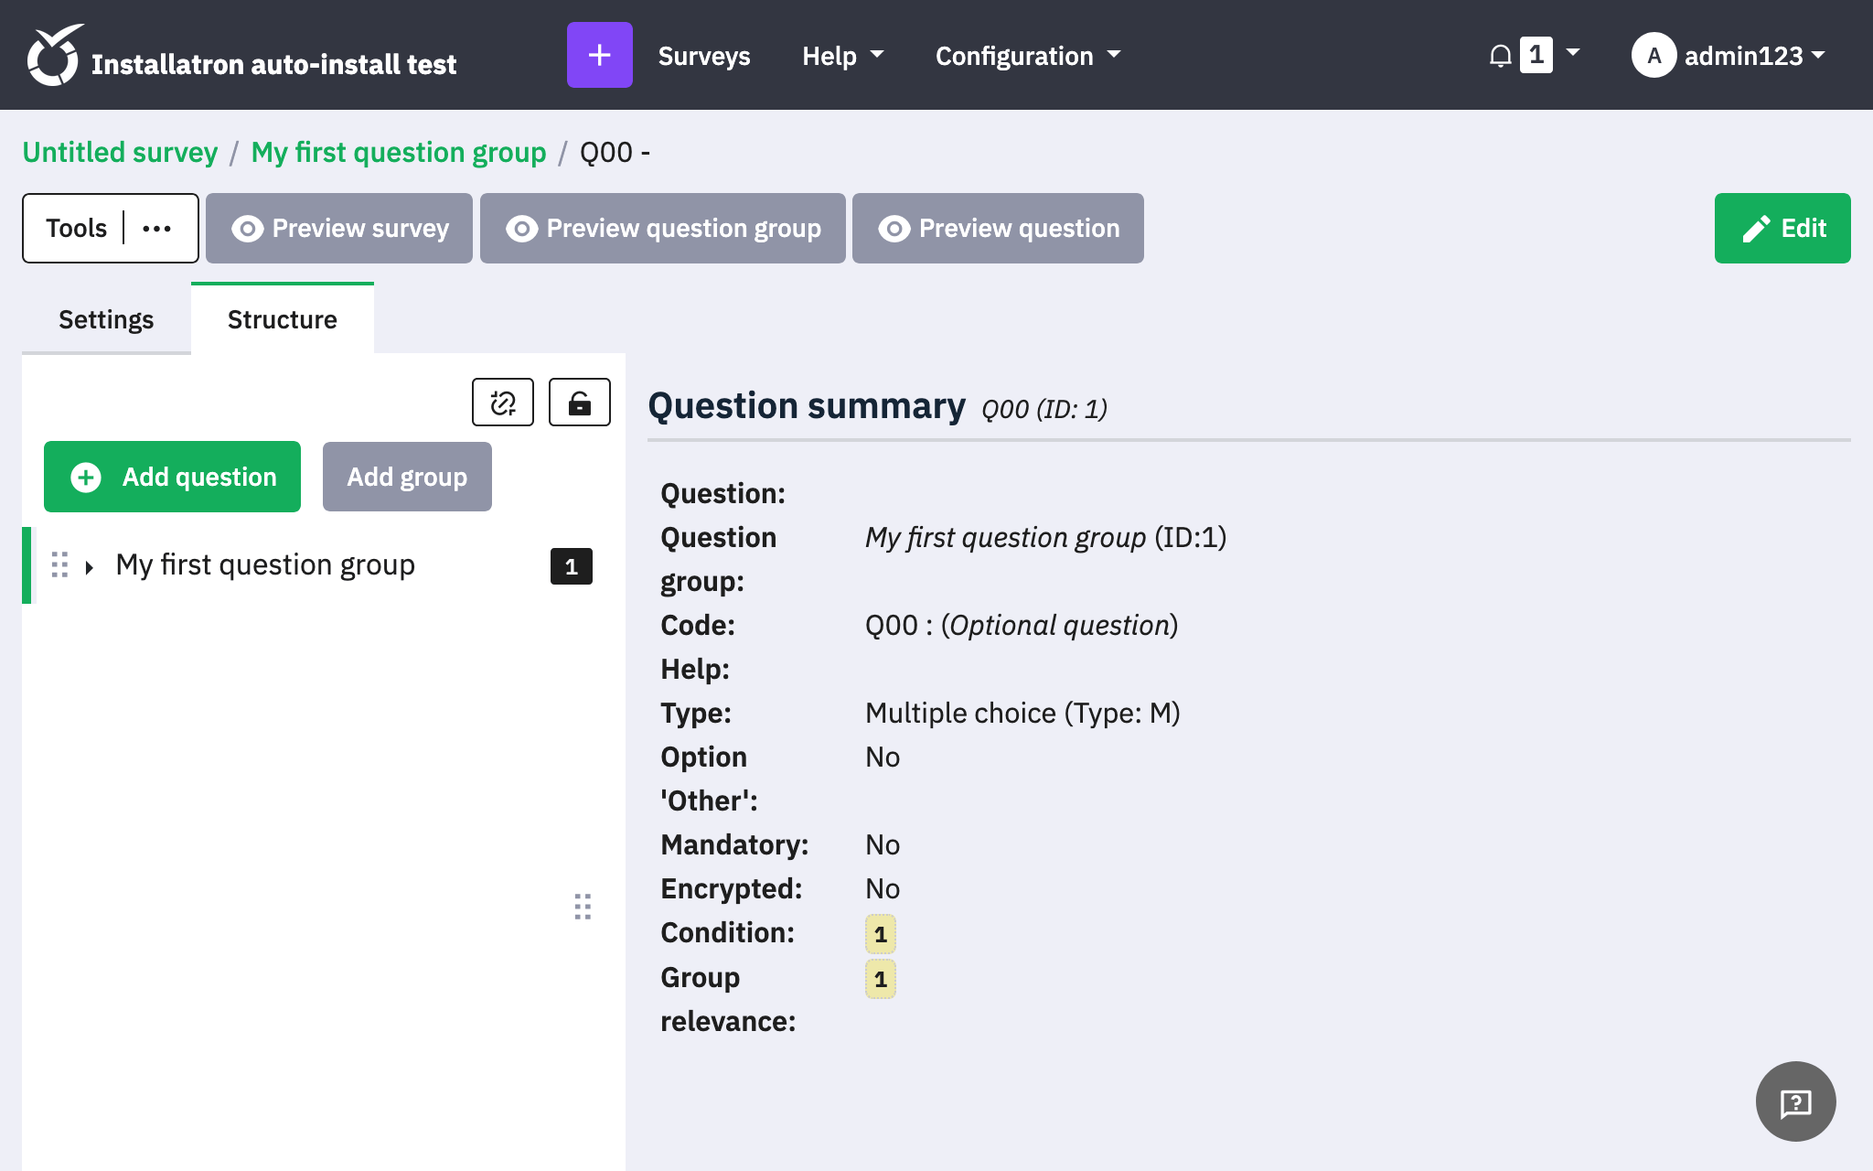
Task: Expand My first question group tree arrow
Action: (90, 567)
